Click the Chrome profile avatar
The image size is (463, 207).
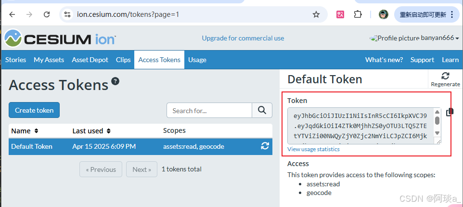pyautogui.click(x=384, y=14)
